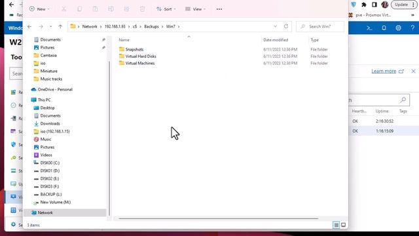
Task: Click the Copy icon in toolbar
Action: tap(79, 9)
